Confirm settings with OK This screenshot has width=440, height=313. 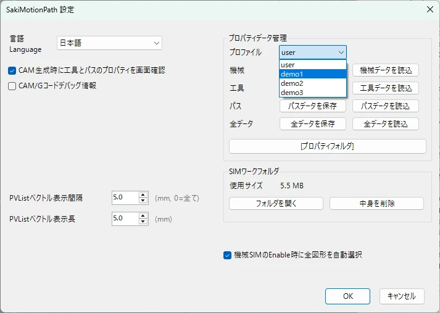point(347,296)
